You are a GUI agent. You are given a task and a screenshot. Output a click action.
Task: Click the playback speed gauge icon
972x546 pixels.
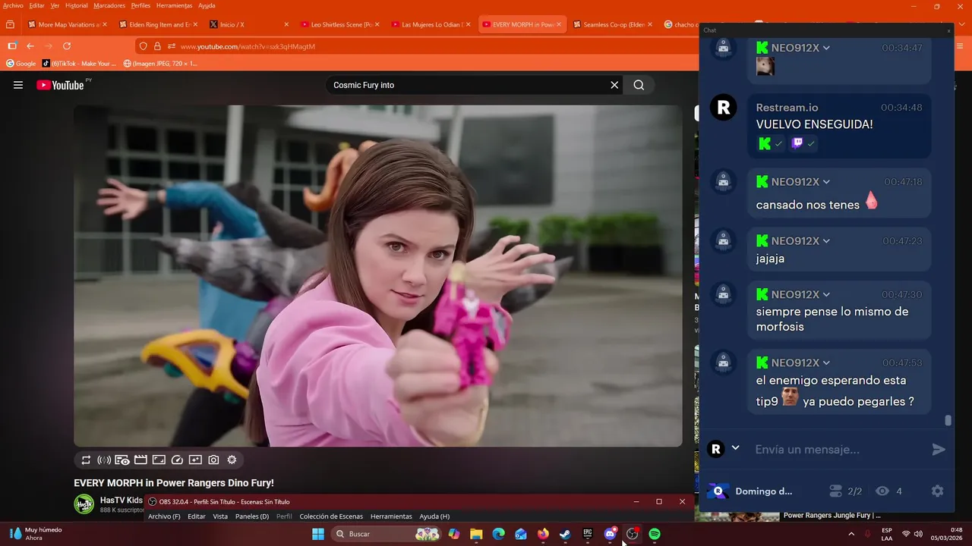coord(177,460)
